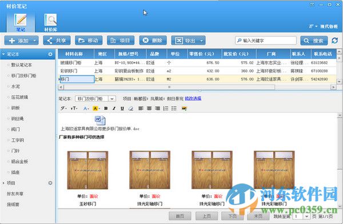Insert numbered list
Screen dimensions: 343x224
(166, 108)
